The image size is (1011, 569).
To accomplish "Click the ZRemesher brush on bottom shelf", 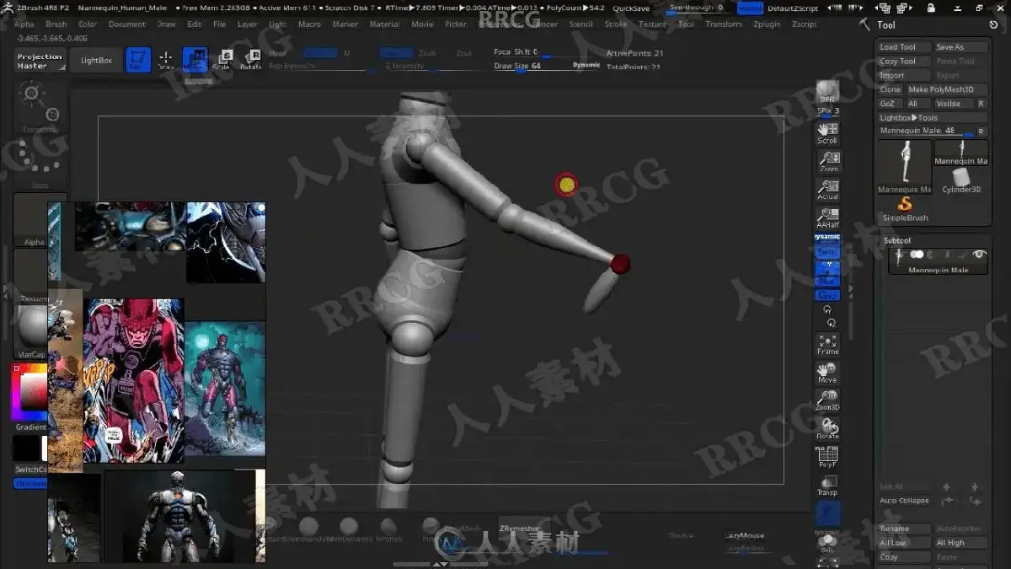I will (519, 529).
